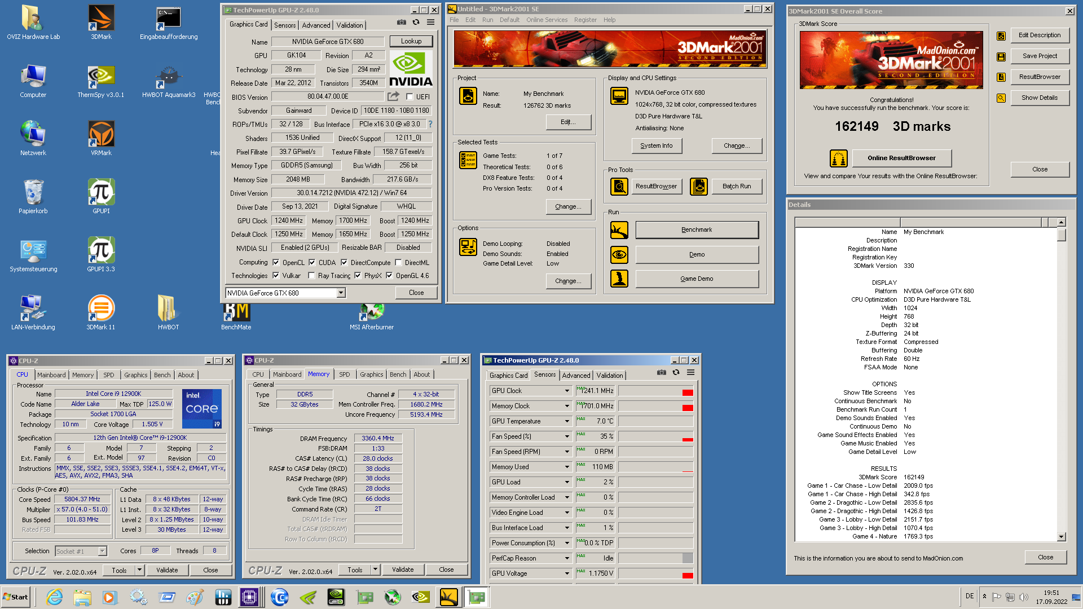Open the 3DMark desktop shortcut

(x=101, y=23)
